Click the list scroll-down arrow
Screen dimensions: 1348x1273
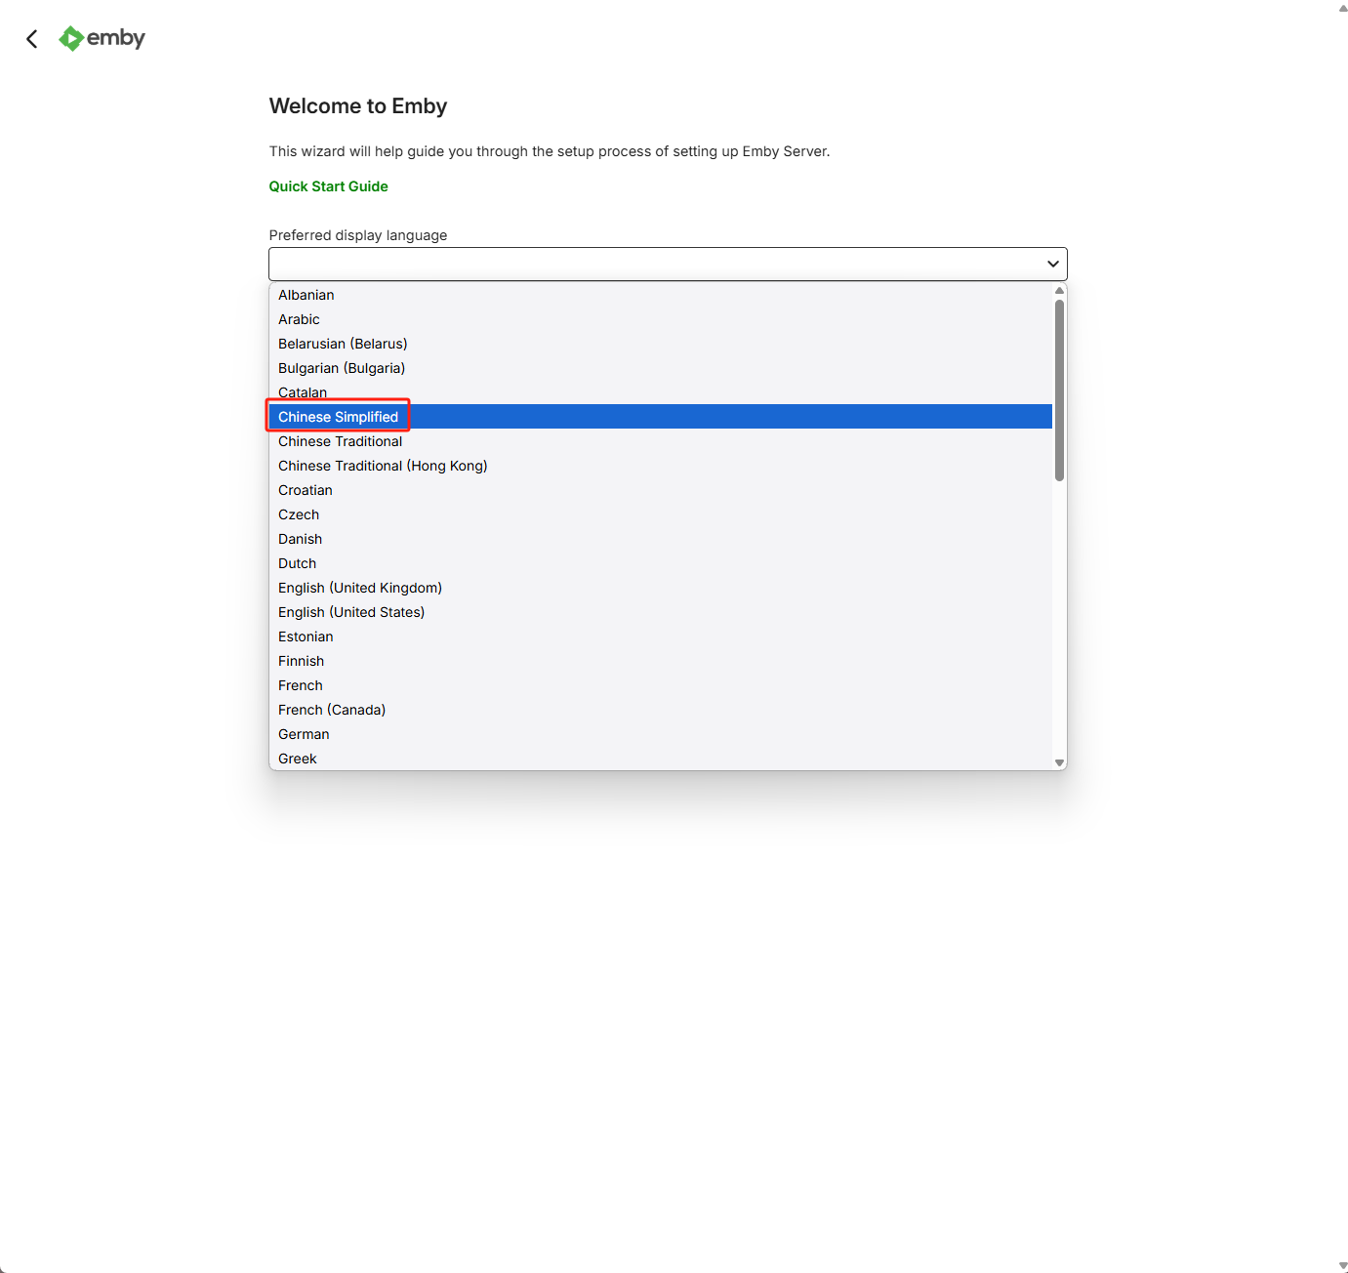point(1059,762)
